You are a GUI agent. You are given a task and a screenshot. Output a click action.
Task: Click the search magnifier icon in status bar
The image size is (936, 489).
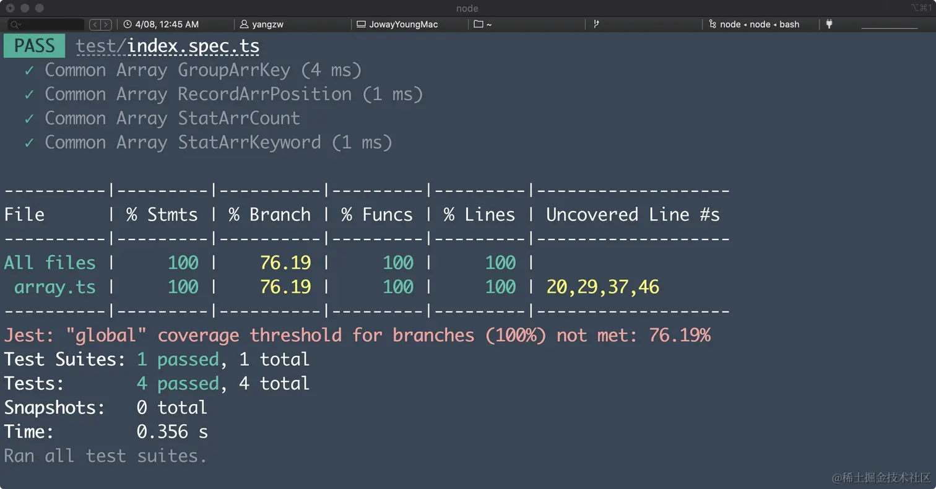pos(14,25)
